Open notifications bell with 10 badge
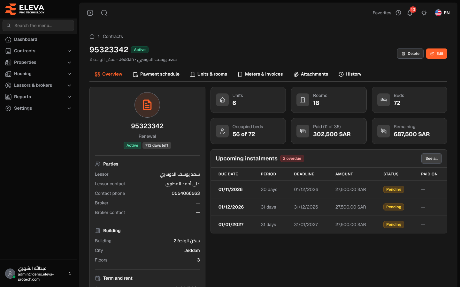This screenshot has width=460, height=287. 410,13
